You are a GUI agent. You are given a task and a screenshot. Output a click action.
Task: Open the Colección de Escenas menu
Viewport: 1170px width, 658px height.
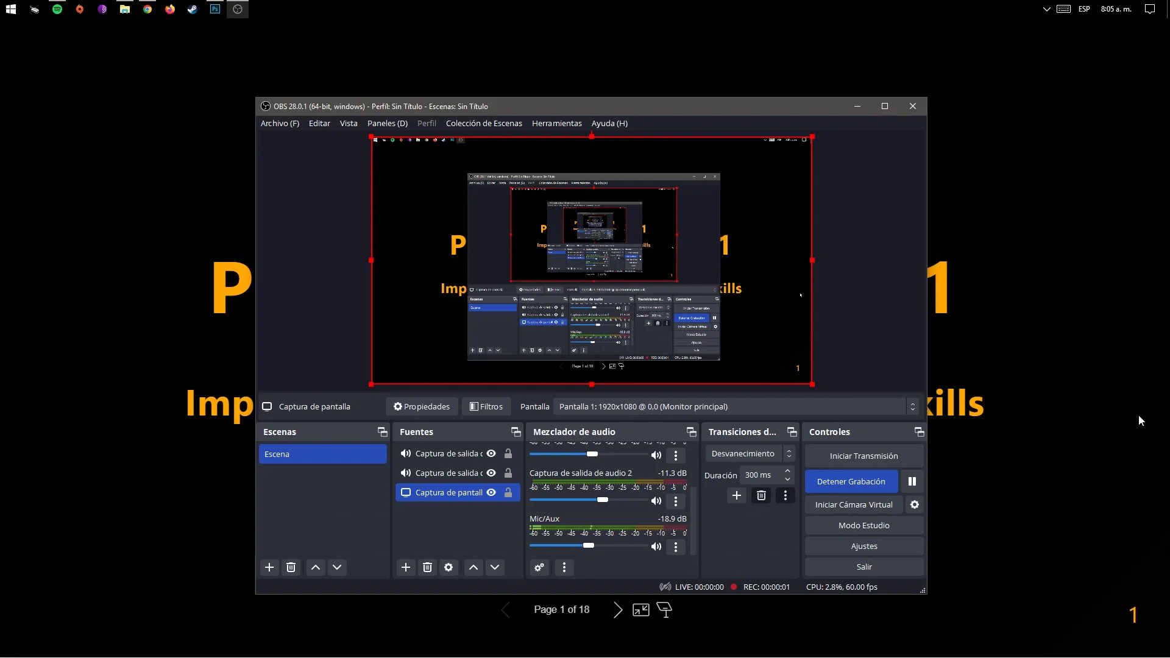click(x=484, y=123)
